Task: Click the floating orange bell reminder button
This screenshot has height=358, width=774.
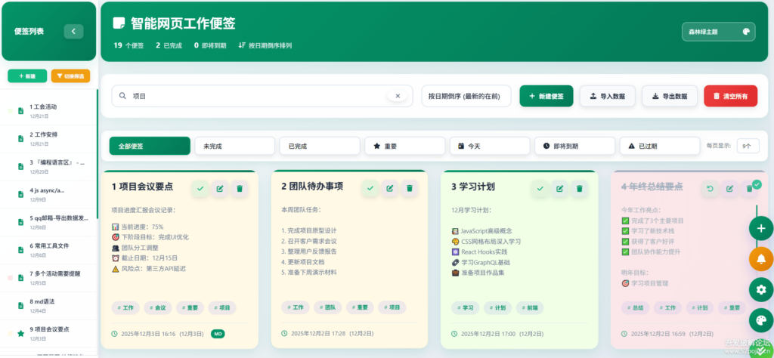Action: tap(760, 259)
